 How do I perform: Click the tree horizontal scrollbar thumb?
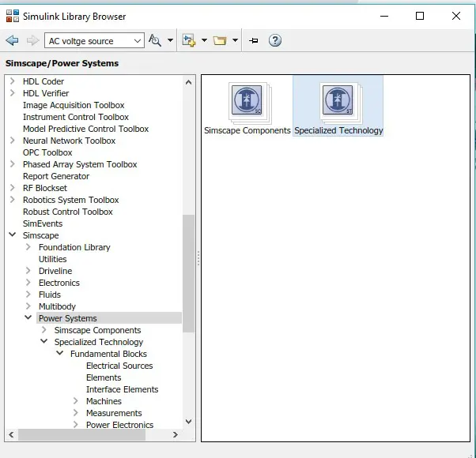(81, 434)
